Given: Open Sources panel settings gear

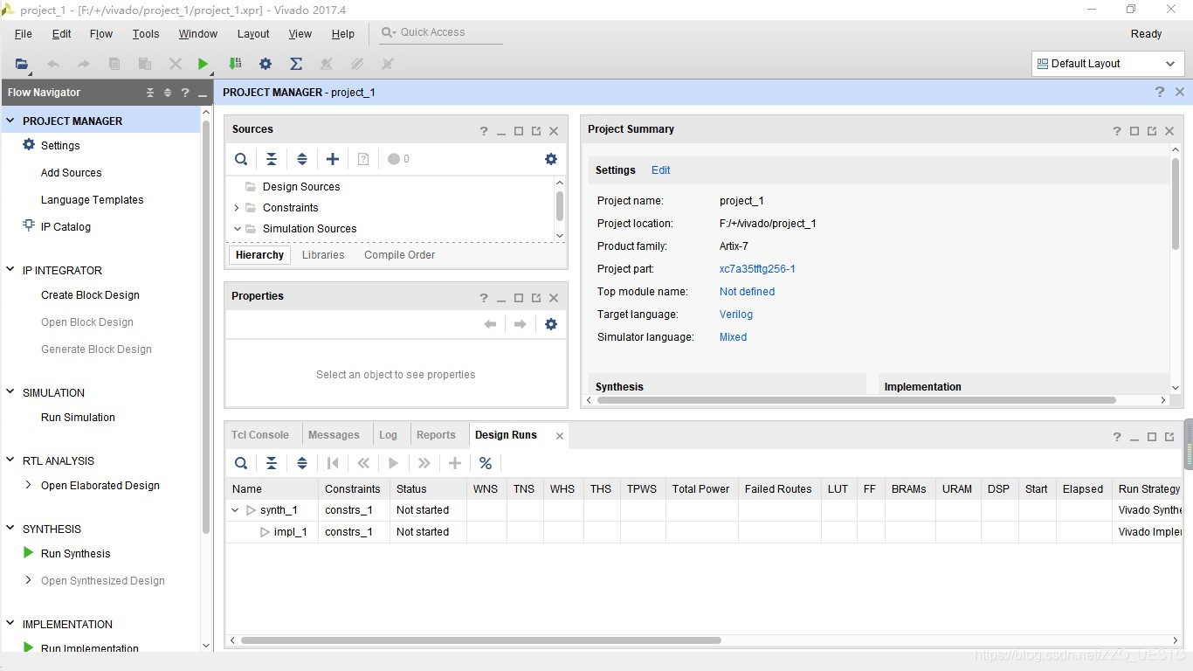Looking at the screenshot, I should pos(551,159).
